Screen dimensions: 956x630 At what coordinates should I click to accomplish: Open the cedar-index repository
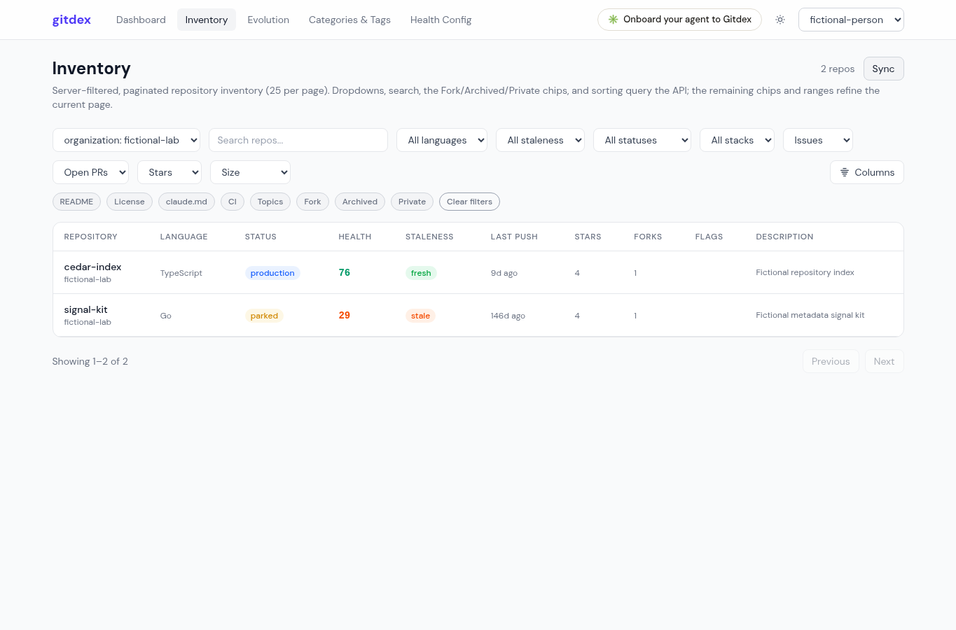(x=92, y=267)
